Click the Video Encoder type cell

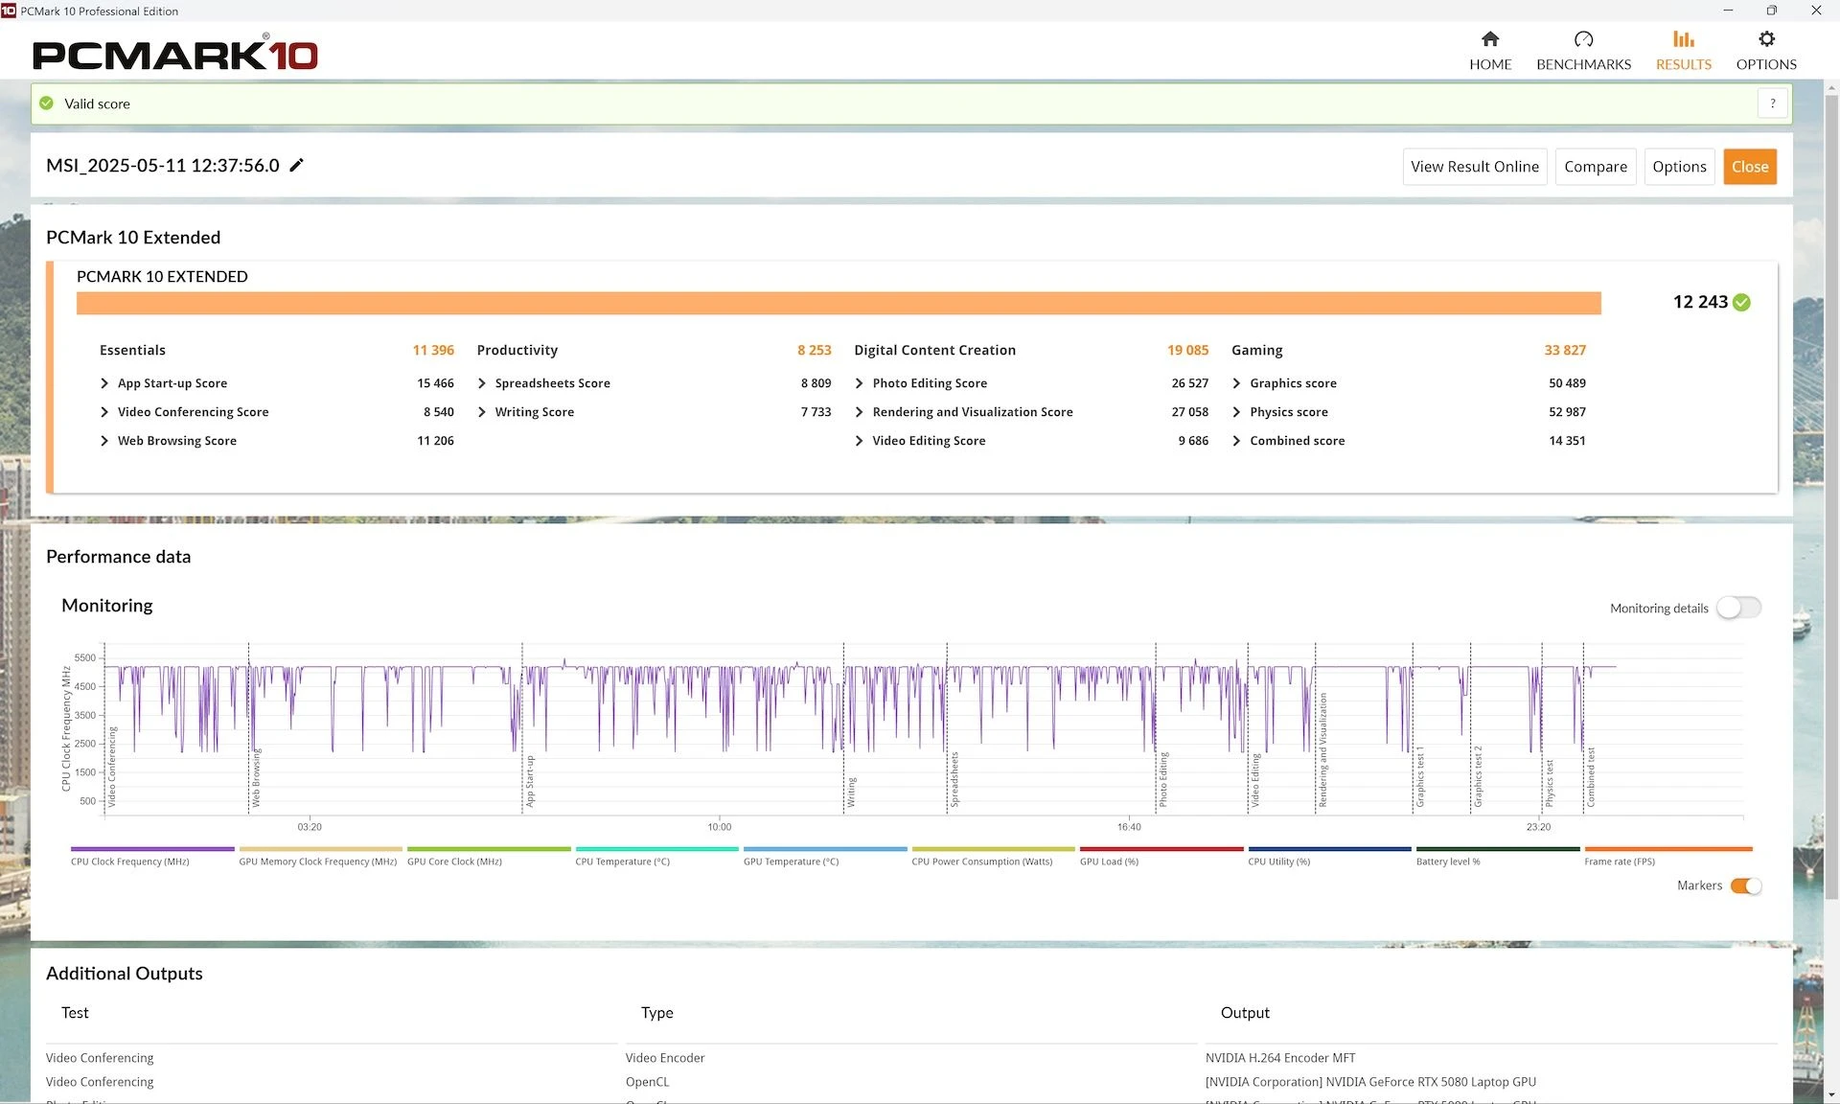click(665, 1058)
